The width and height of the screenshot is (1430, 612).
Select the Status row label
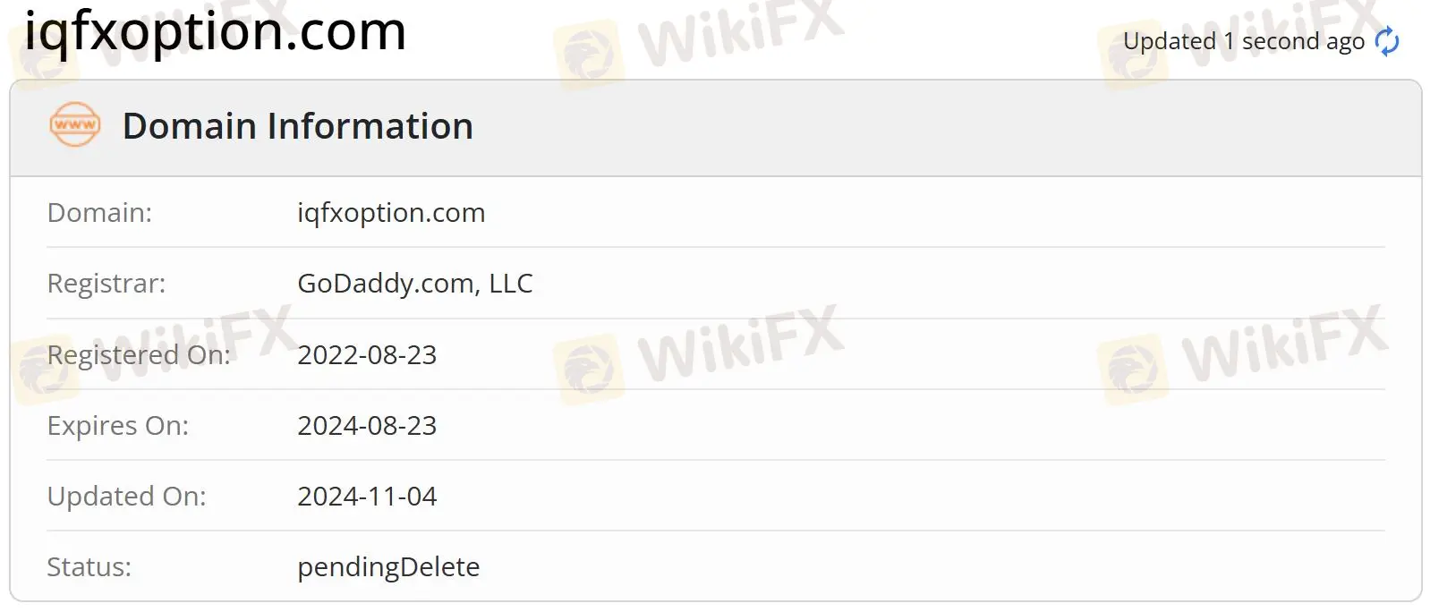(89, 566)
